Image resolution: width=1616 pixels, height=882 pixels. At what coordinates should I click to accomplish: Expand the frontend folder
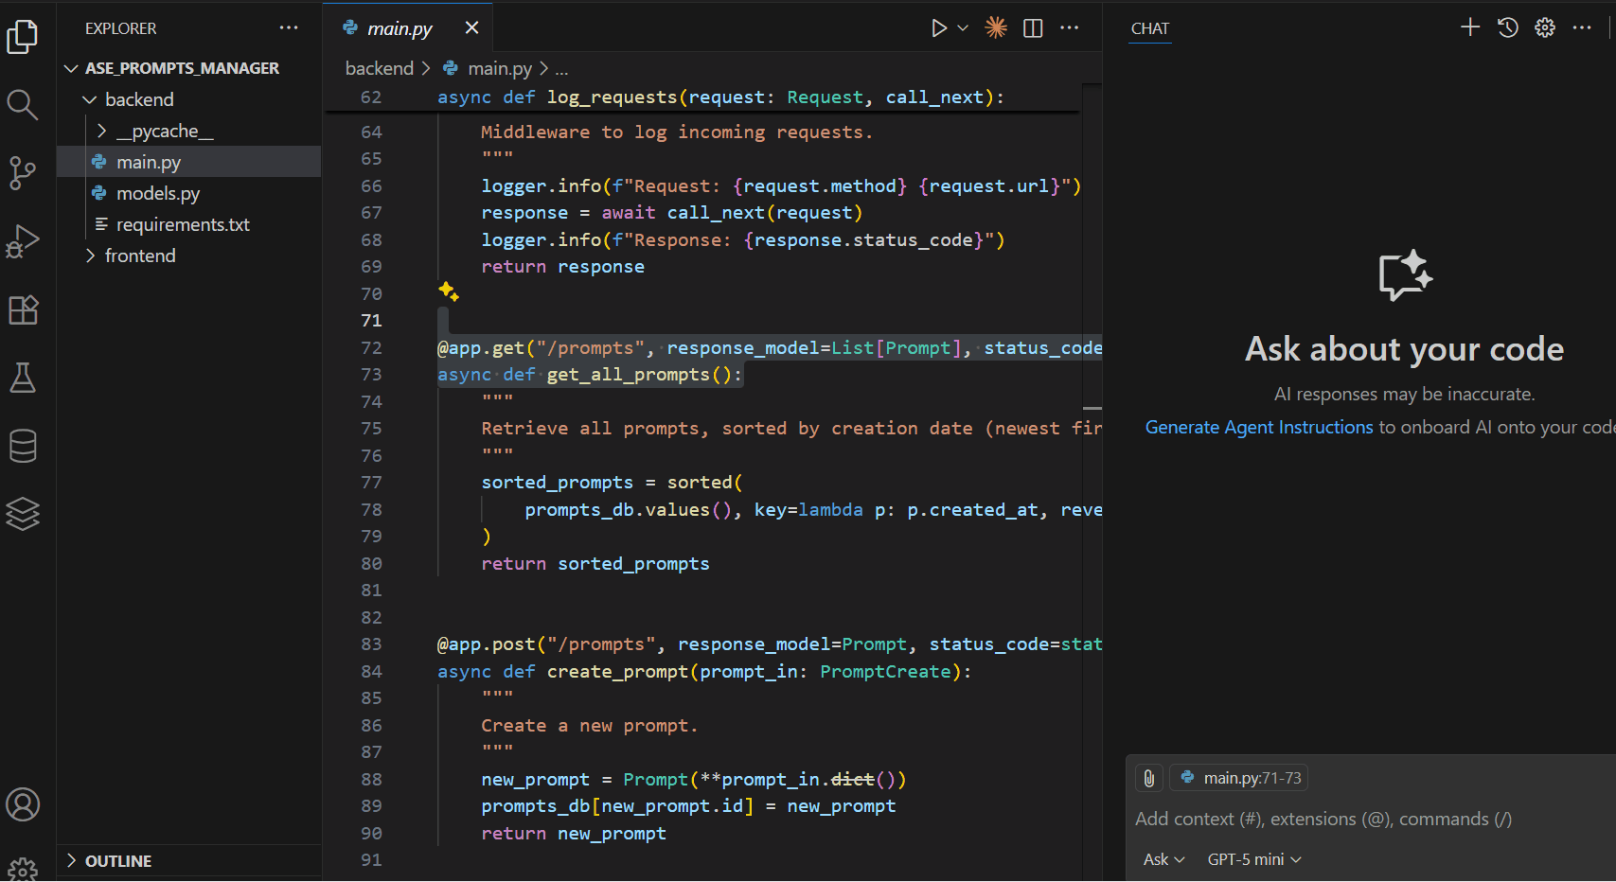pos(139,256)
